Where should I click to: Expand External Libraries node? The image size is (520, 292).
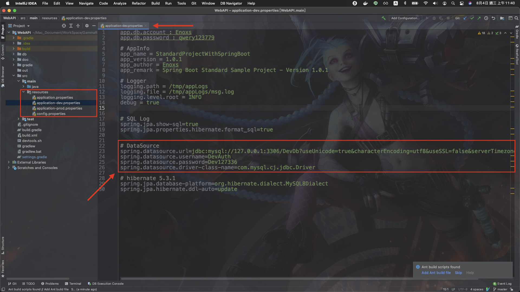(9, 162)
